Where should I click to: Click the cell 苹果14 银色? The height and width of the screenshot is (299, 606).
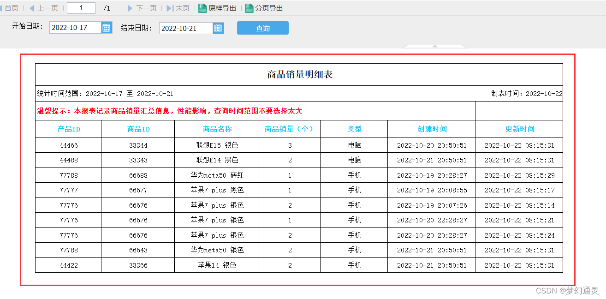click(217, 265)
